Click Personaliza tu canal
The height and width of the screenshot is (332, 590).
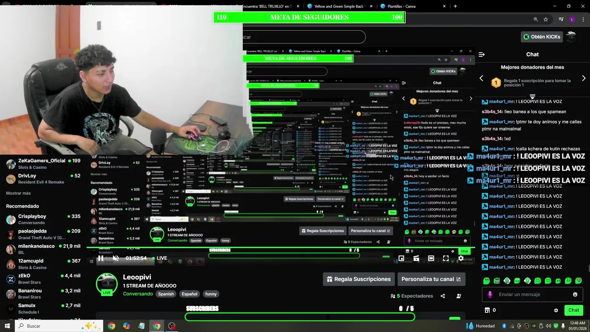(431, 279)
